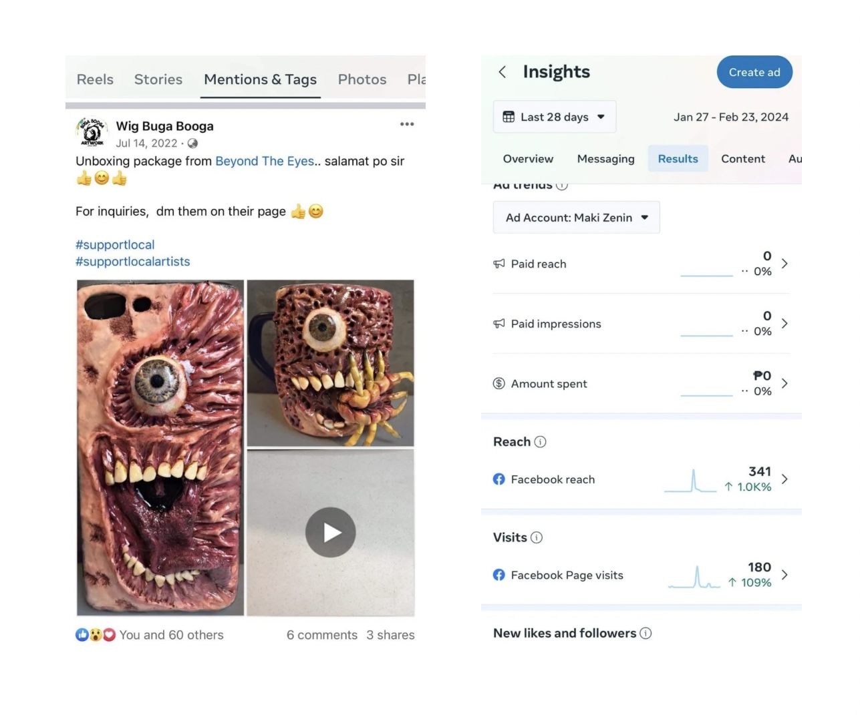Click the Create ad button

(x=754, y=72)
